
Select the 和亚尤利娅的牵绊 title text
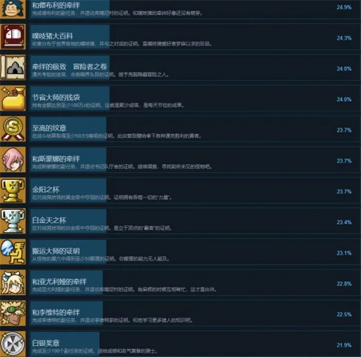pos(60,282)
